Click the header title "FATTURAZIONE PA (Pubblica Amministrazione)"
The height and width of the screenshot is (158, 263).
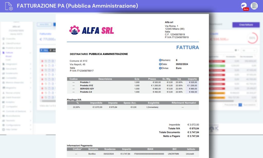tap(78, 6)
